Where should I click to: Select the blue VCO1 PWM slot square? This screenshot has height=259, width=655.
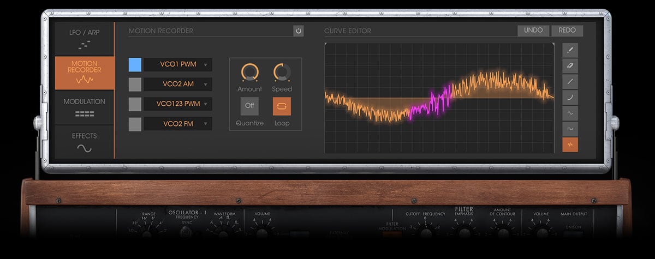point(135,65)
